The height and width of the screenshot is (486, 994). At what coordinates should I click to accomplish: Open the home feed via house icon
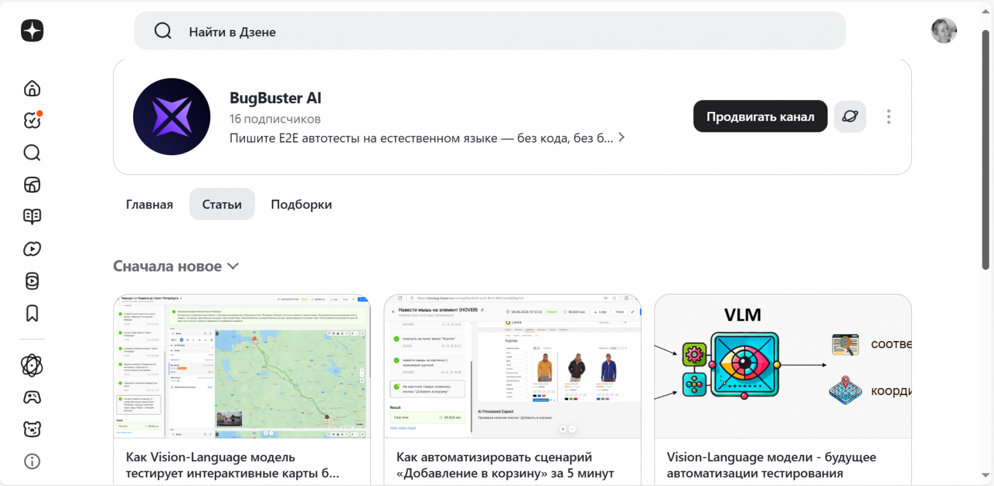coord(31,88)
